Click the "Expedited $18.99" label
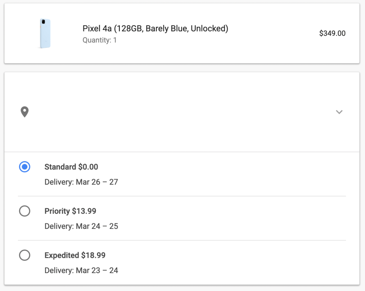 [75, 255]
